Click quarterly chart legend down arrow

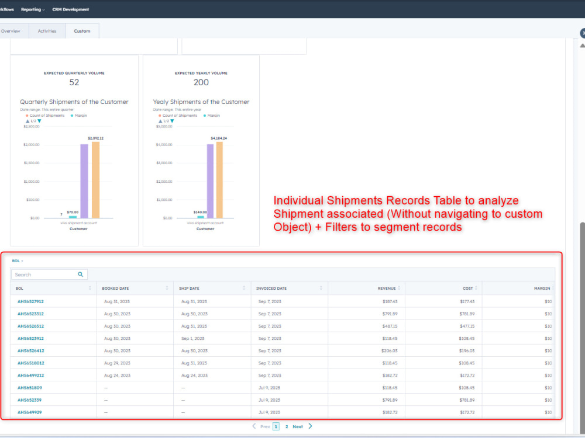point(39,121)
